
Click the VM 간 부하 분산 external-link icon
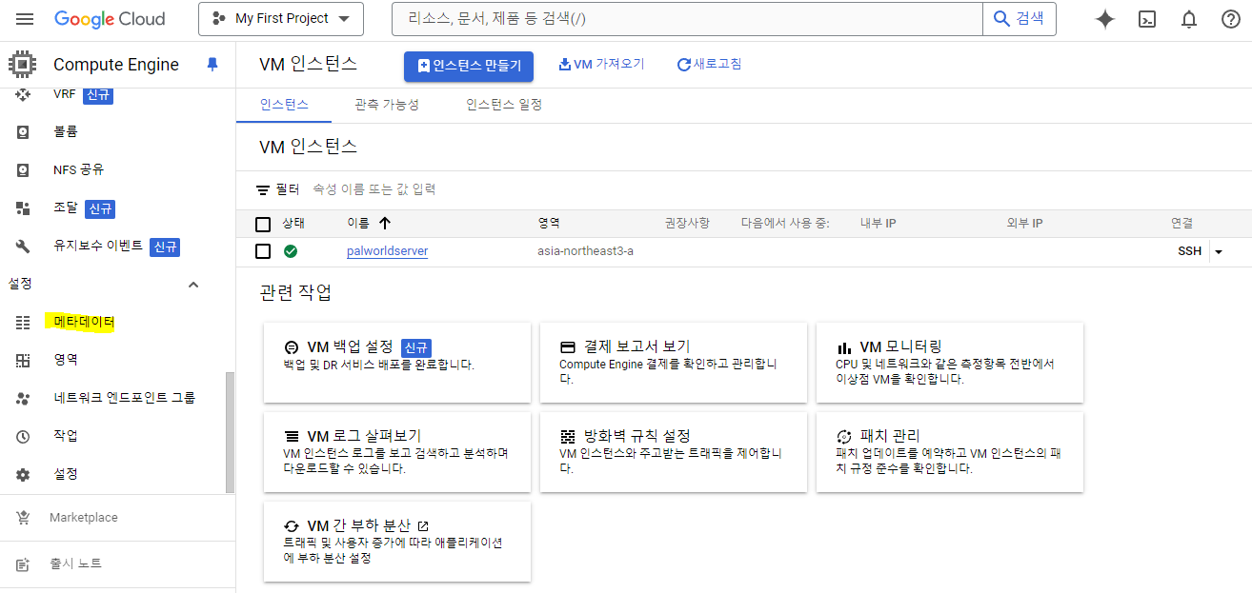click(x=424, y=525)
